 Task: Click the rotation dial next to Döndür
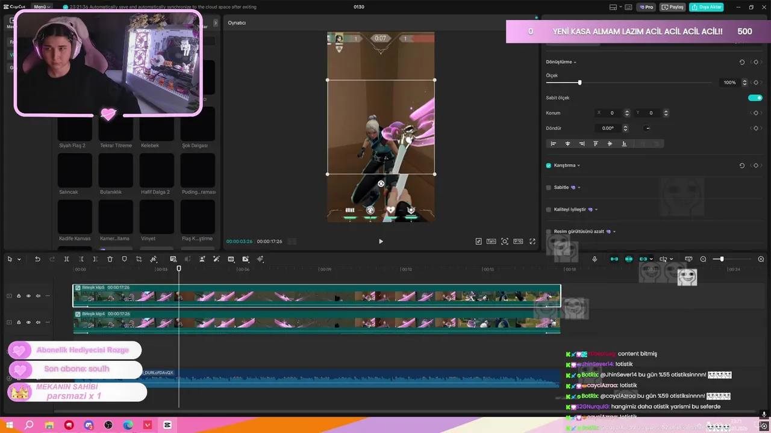(648, 128)
